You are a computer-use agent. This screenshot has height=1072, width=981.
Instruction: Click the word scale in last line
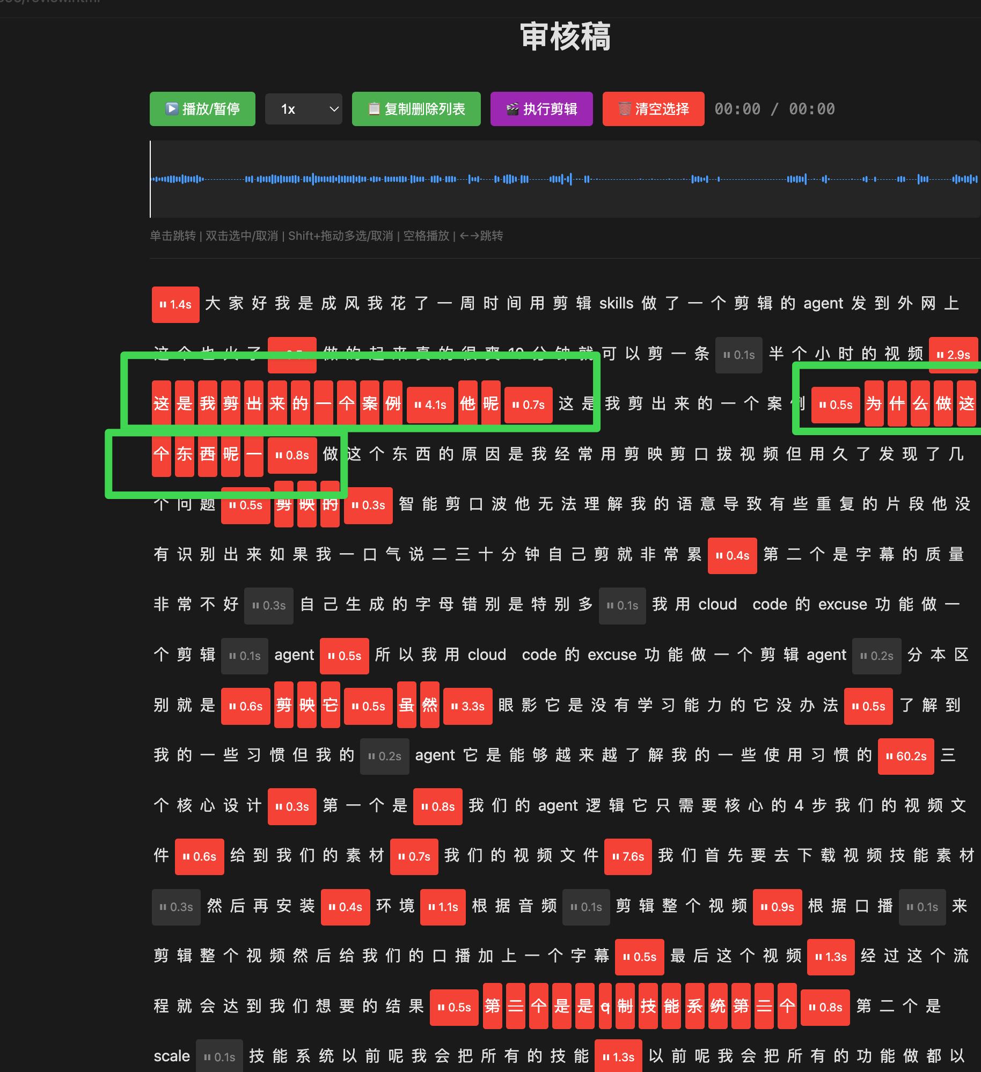tap(172, 1056)
